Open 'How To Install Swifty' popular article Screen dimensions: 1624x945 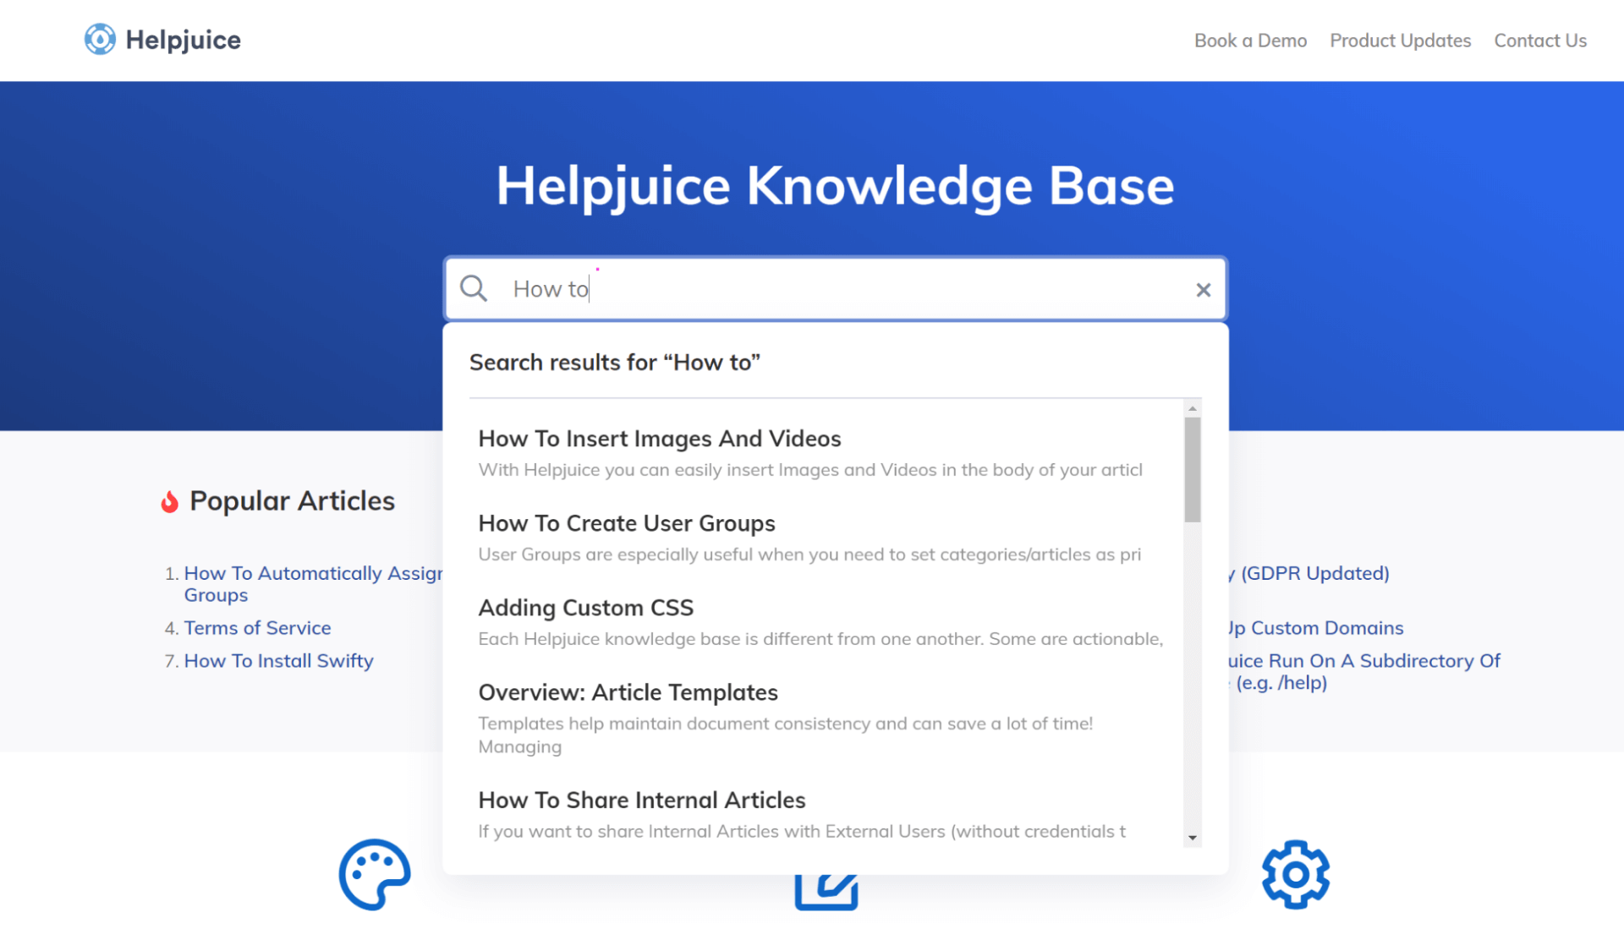tap(278, 660)
